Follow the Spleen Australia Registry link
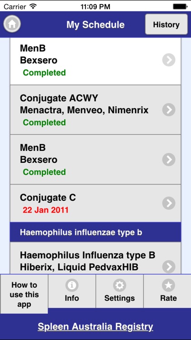 pyautogui.click(x=95, y=326)
